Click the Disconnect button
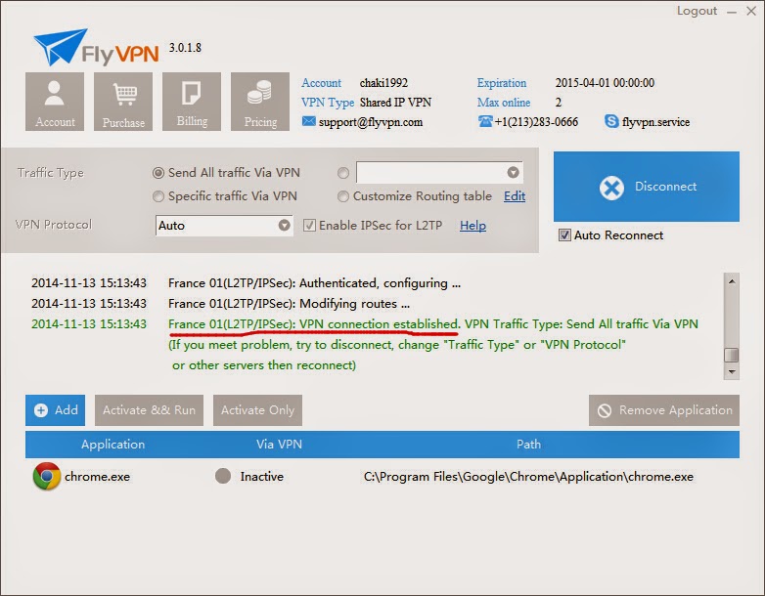Viewport: 765px width, 596px height. click(647, 187)
